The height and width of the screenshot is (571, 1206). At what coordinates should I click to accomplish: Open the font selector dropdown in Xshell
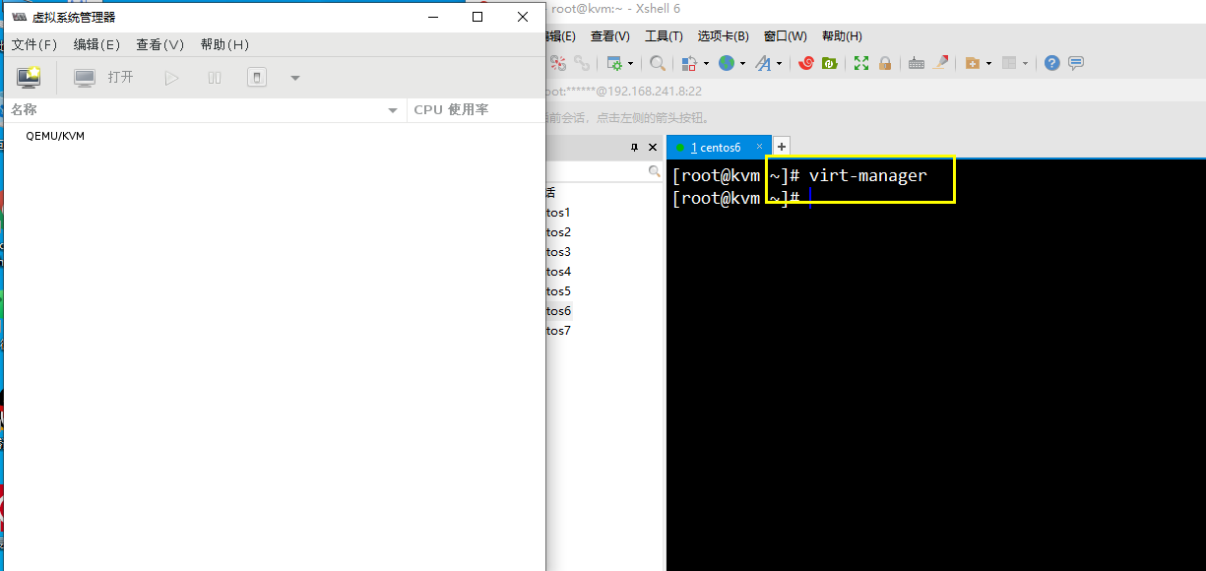[x=777, y=62]
